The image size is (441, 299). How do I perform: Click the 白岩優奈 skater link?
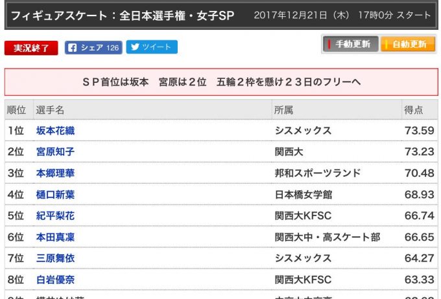(55, 280)
